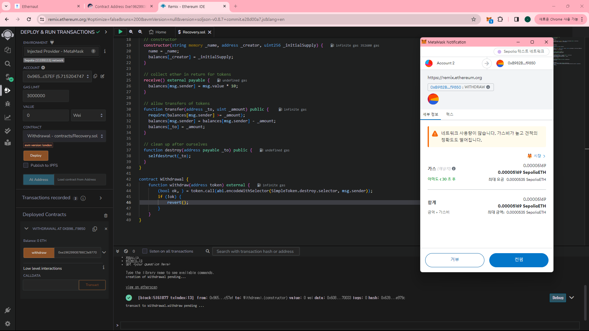The image size is (589, 331).
Task: Zoom in the editor font
Action: 140,32
